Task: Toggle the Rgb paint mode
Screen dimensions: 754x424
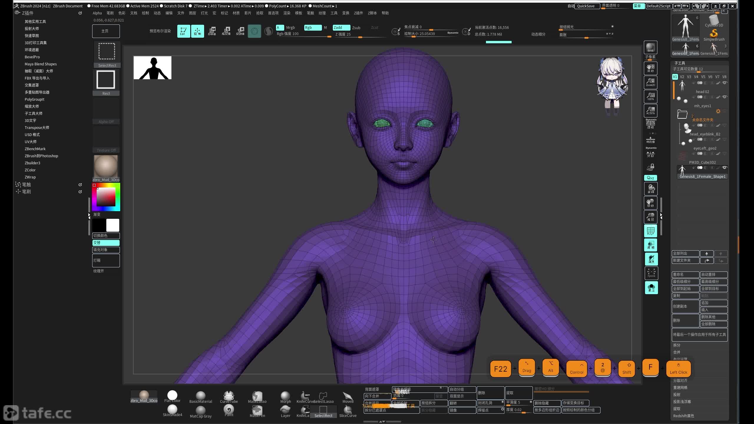Action: (313, 28)
